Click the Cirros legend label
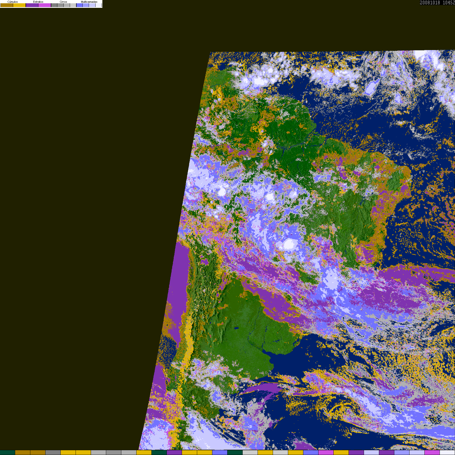 click(x=63, y=2)
